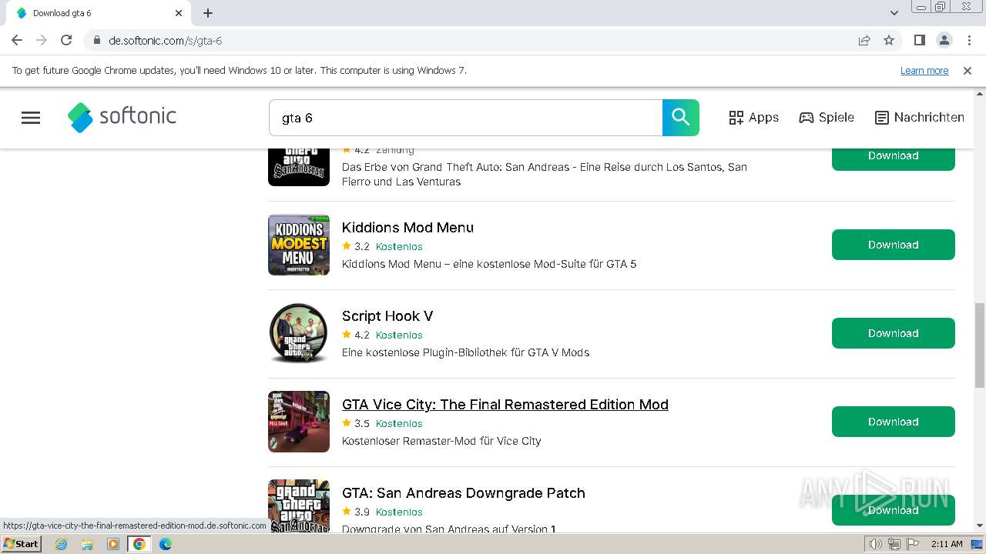Image resolution: width=986 pixels, height=554 pixels.
Task: Click the magnifier search button
Action: [x=681, y=118]
